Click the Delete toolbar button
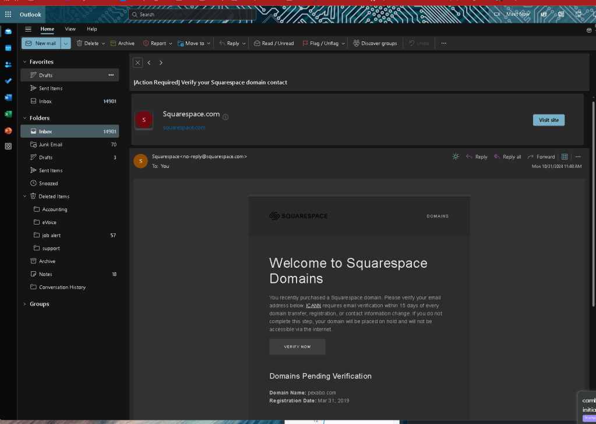The image size is (596, 424). [x=88, y=43]
